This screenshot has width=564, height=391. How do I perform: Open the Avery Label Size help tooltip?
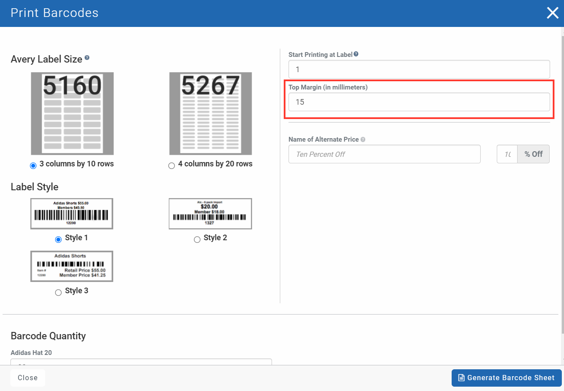coord(87,57)
